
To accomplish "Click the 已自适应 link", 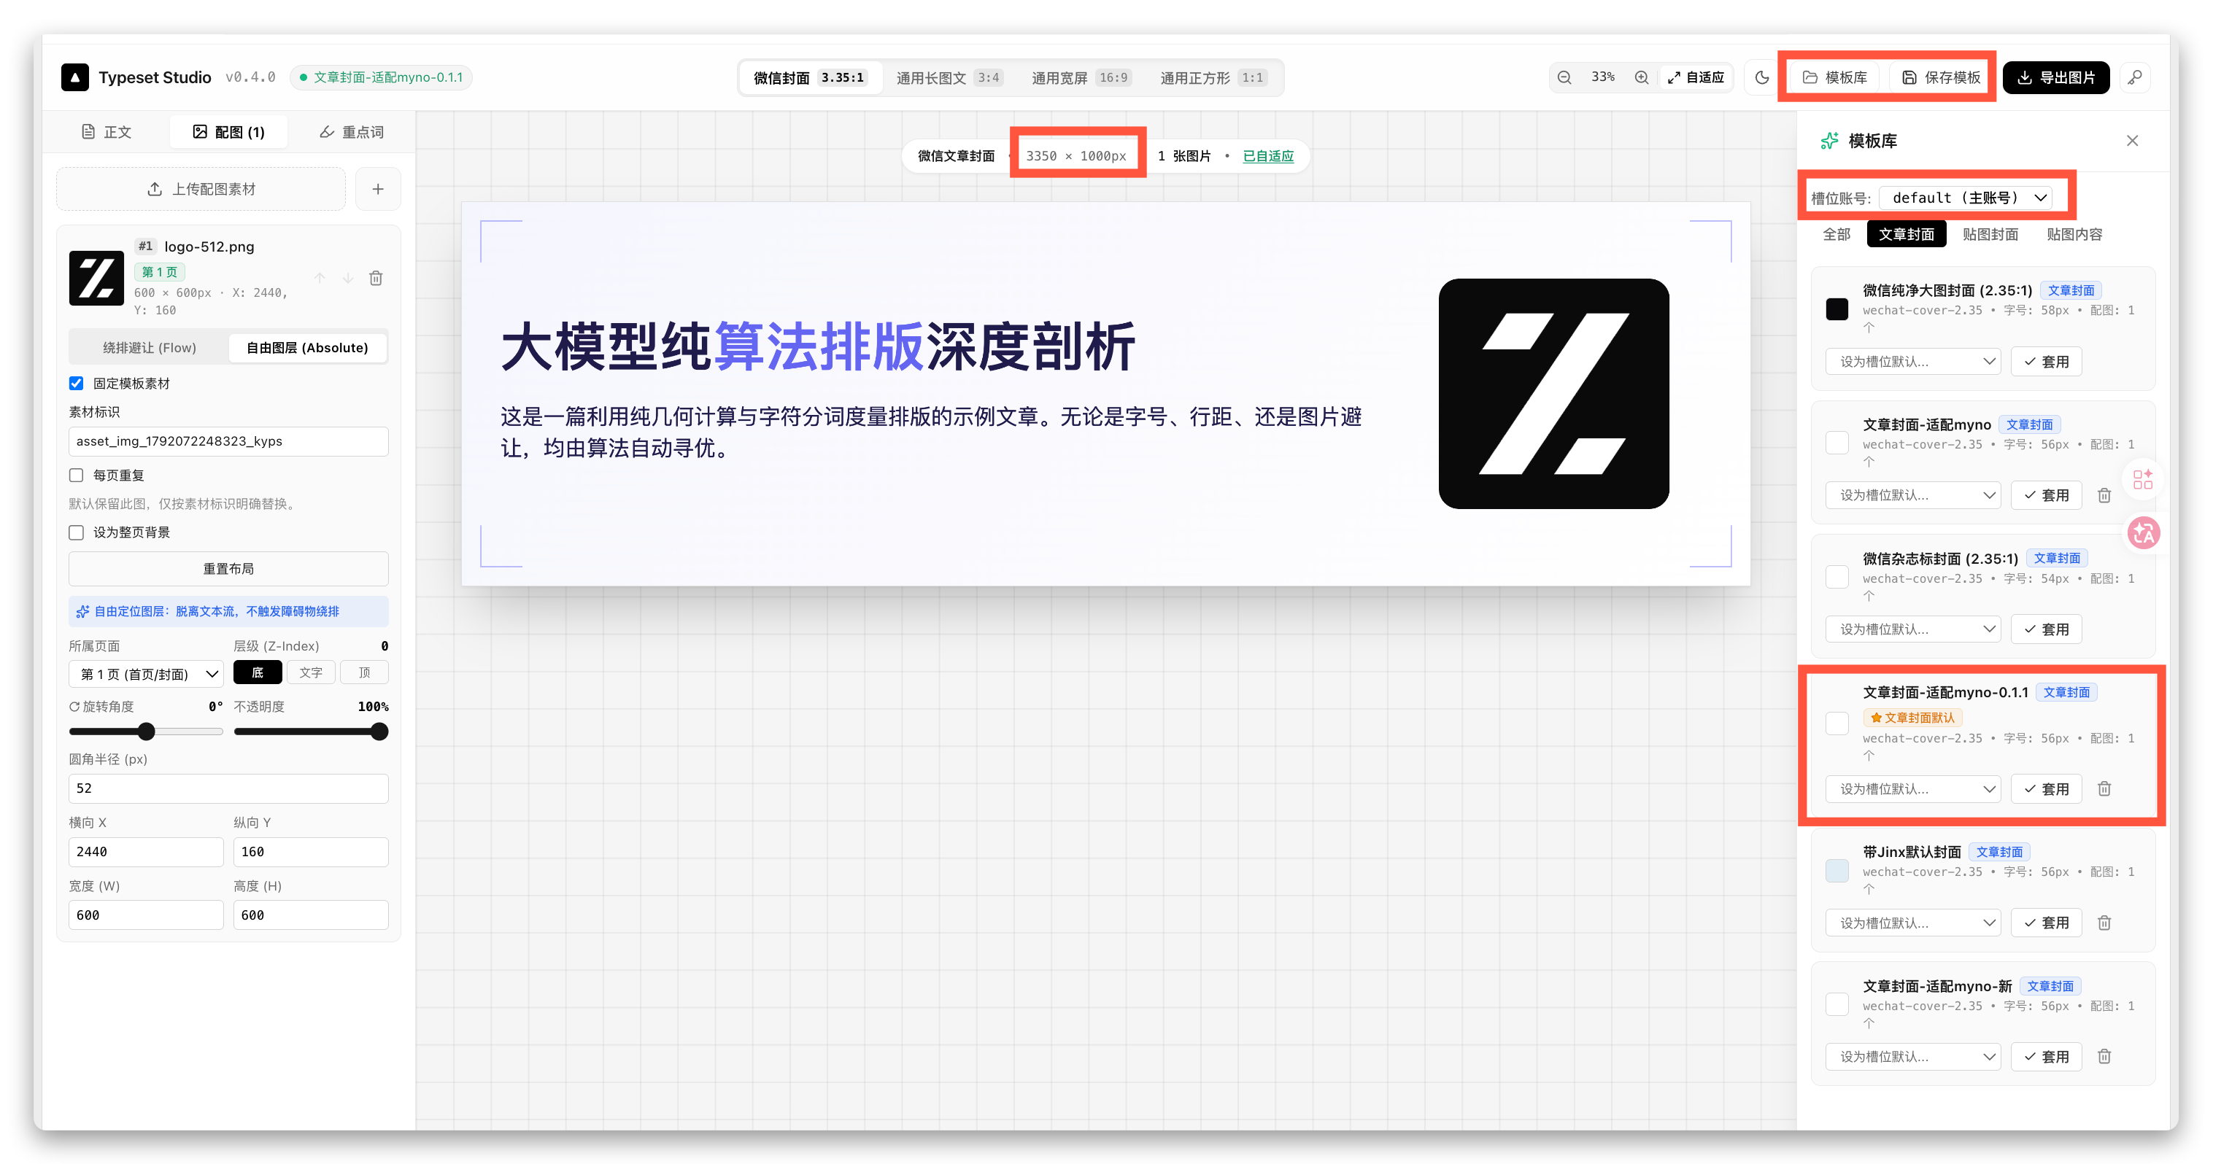I will (x=1267, y=156).
